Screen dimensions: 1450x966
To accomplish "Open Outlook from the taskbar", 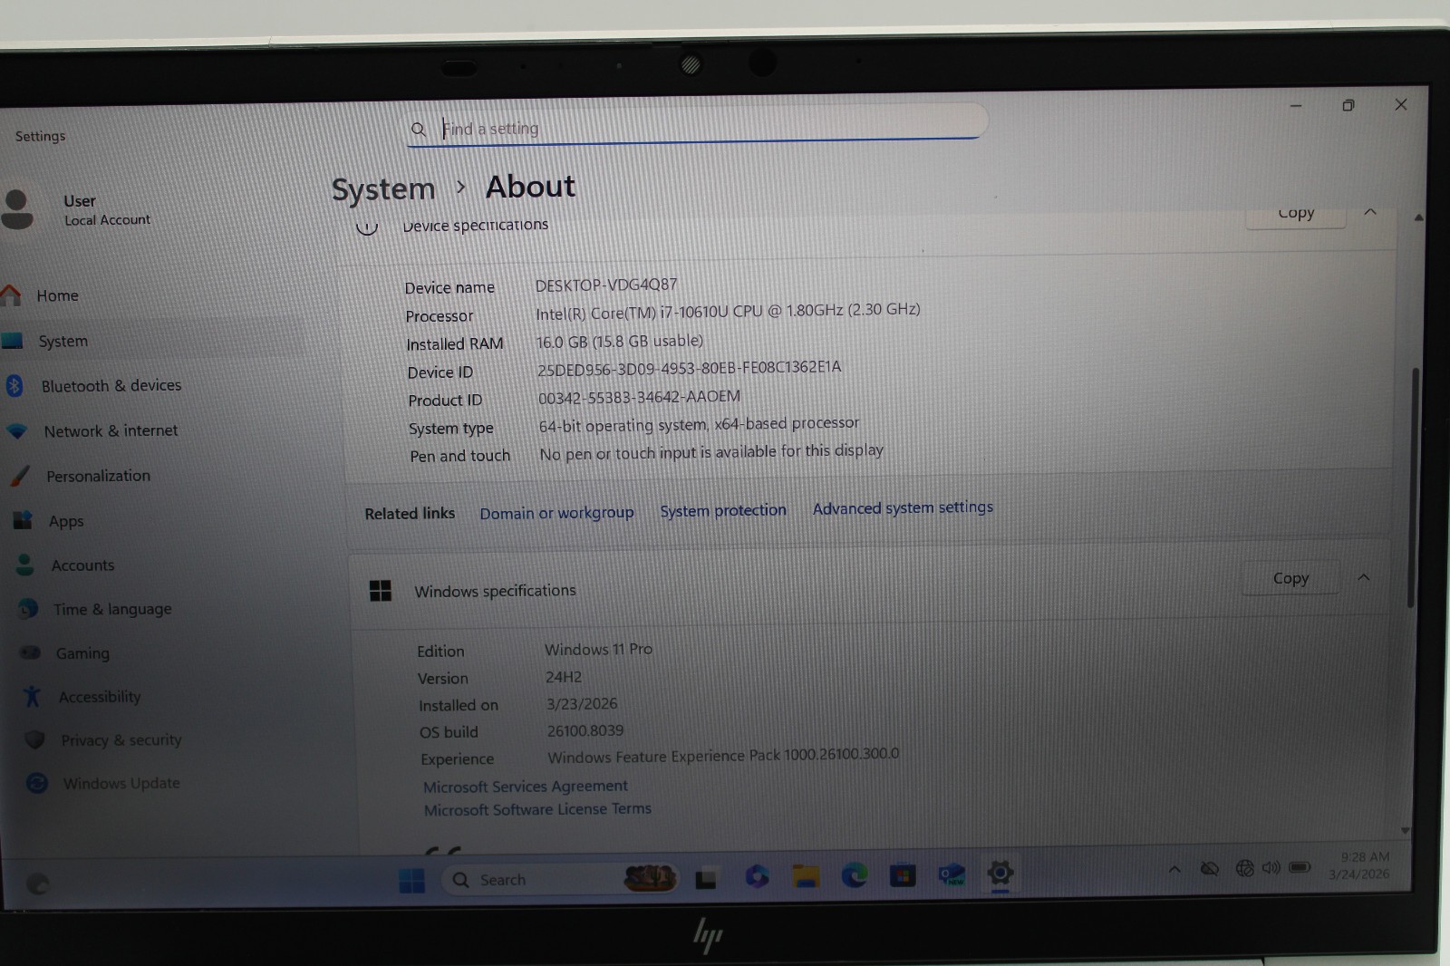I will click(x=952, y=875).
